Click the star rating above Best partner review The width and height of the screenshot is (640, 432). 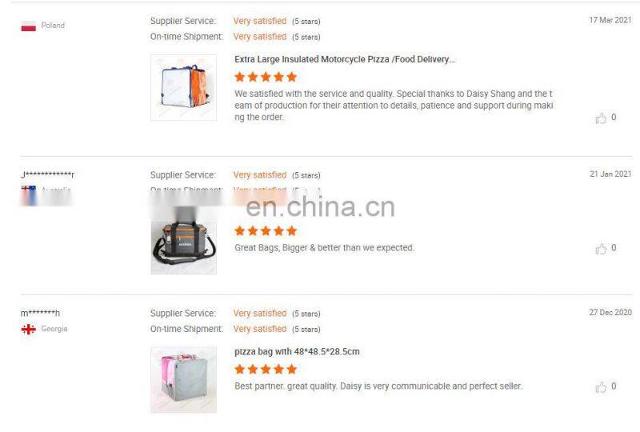(x=266, y=370)
